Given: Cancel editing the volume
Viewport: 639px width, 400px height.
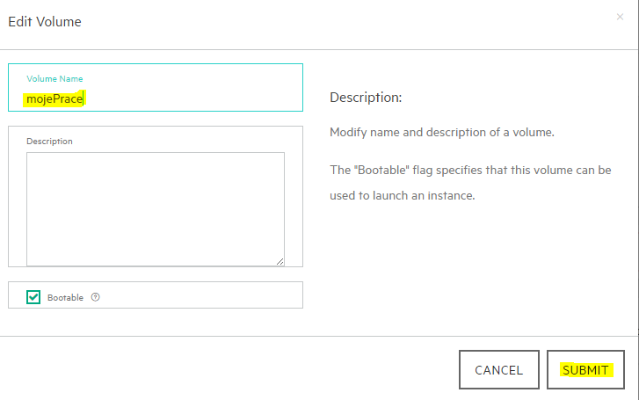Looking at the screenshot, I should coord(499,370).
